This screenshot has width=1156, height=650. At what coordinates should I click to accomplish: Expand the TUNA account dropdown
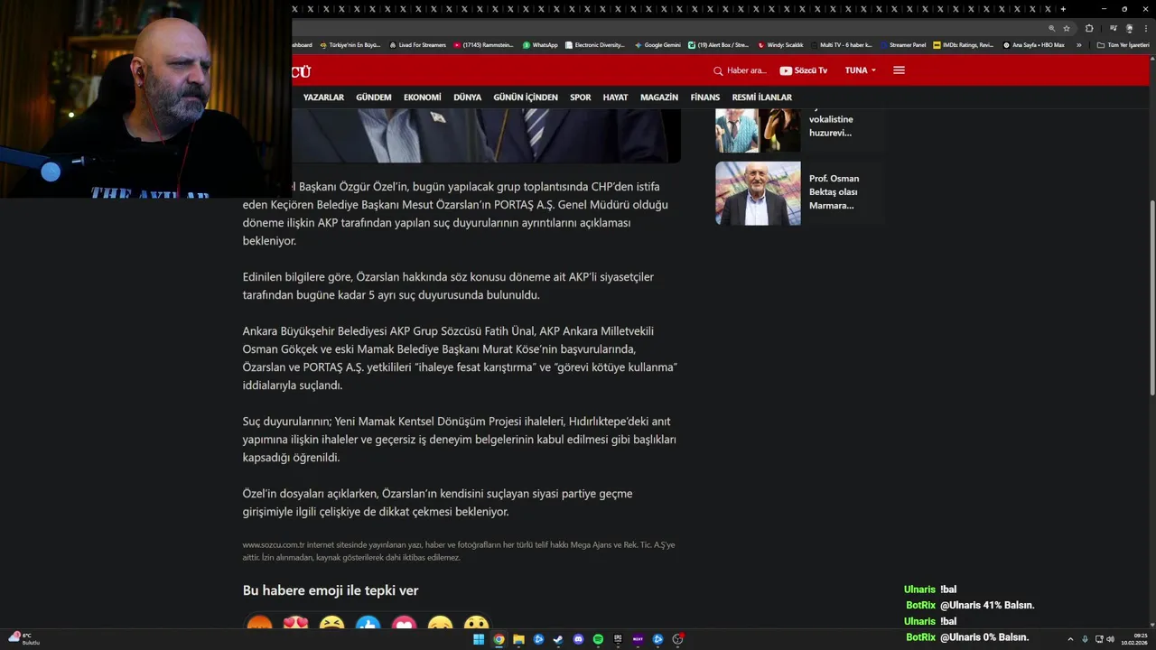point(860,70)
